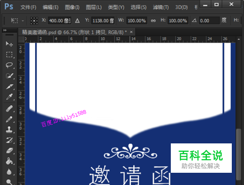Screen dimensions: 244x185
Task: Expand the collapsed tools panel arrows
Action: (5, 30)
